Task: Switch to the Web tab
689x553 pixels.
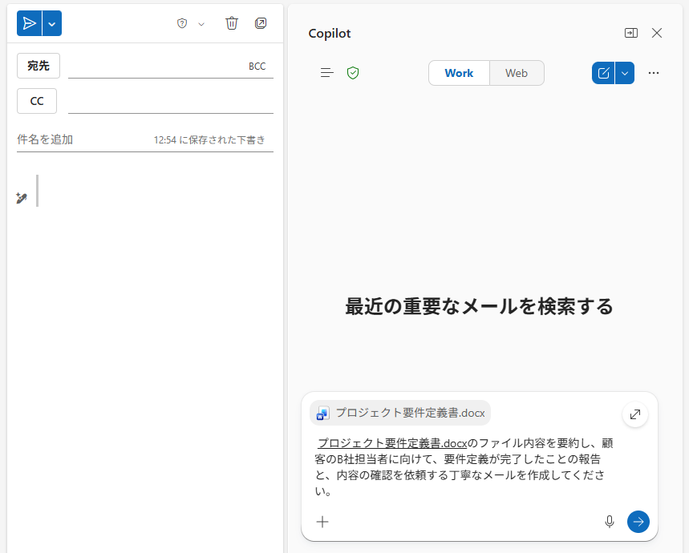Action: [517, 73]
